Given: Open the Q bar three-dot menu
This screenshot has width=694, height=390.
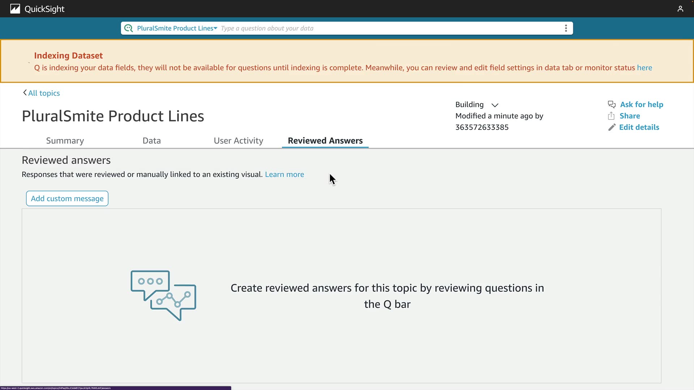Looking at the screenshot, I should click(x=566, y=28).
